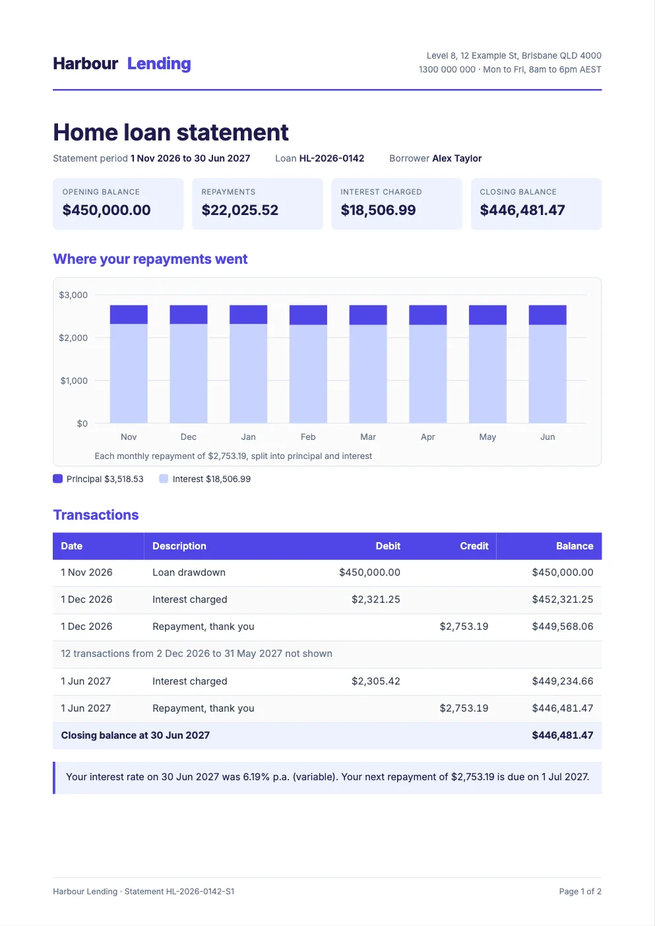
Task: Click the Mar bar in the chart
Action: [368, 364]
